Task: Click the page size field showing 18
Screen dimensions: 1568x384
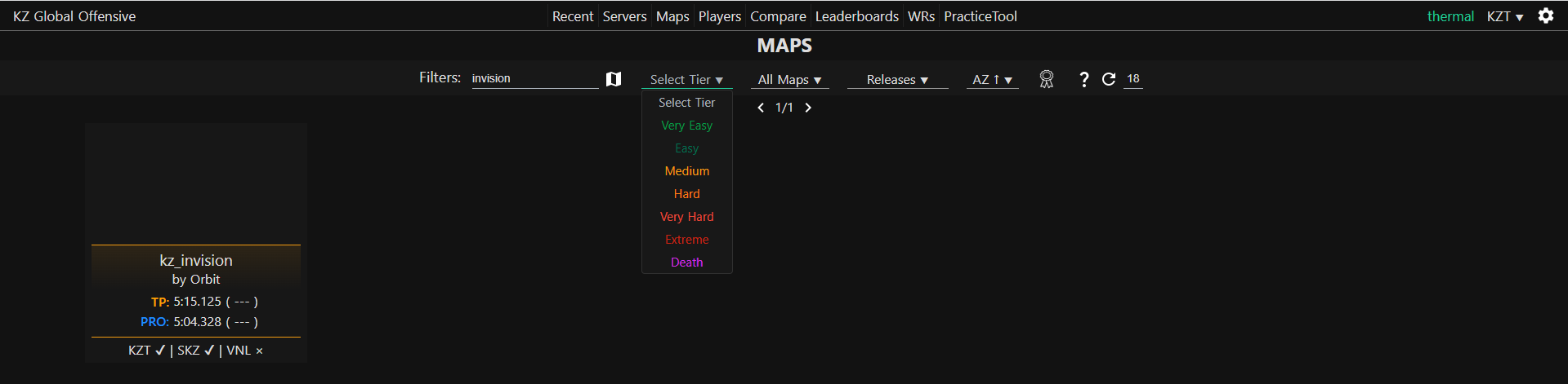Action: 1132,78
